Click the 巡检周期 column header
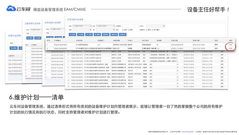This screenshot has height=135, width=239. [x=116, y=40]
